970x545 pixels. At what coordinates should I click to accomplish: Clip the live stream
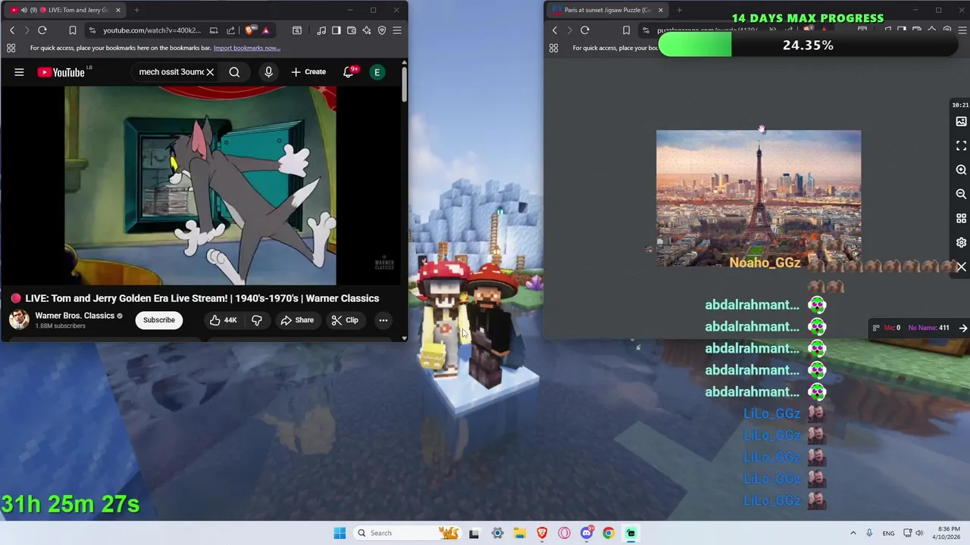345,320
